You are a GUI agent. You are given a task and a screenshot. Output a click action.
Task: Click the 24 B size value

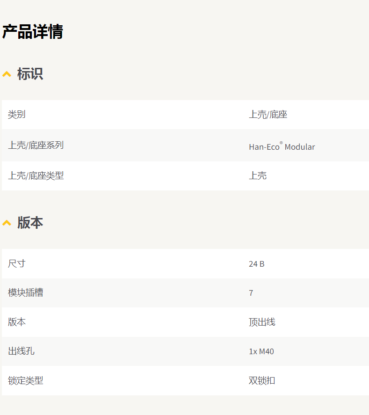click(256, 264)
